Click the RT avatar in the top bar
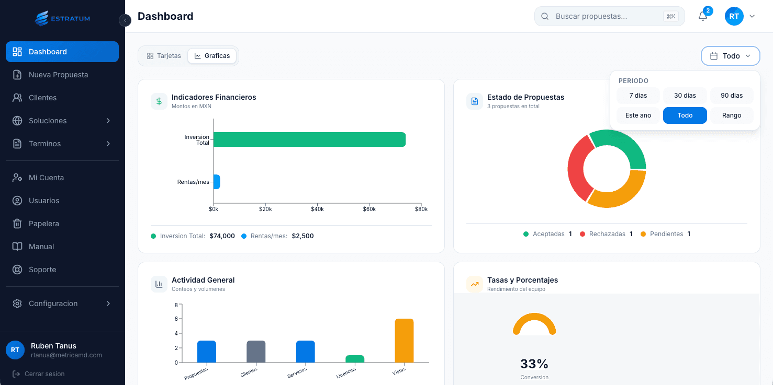The width and height of the screenshot is (773, 385). [734, 16]
